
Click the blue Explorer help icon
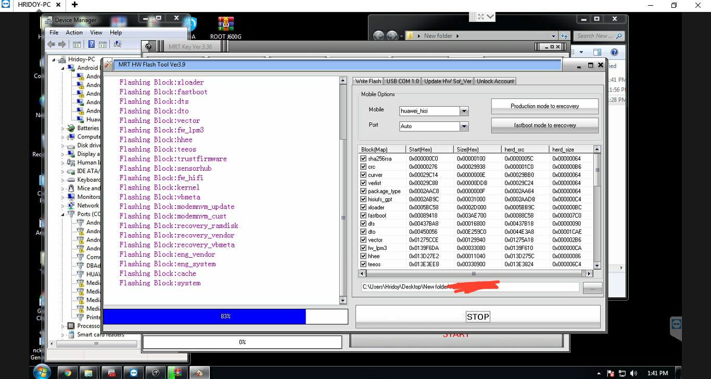[614, 52]
